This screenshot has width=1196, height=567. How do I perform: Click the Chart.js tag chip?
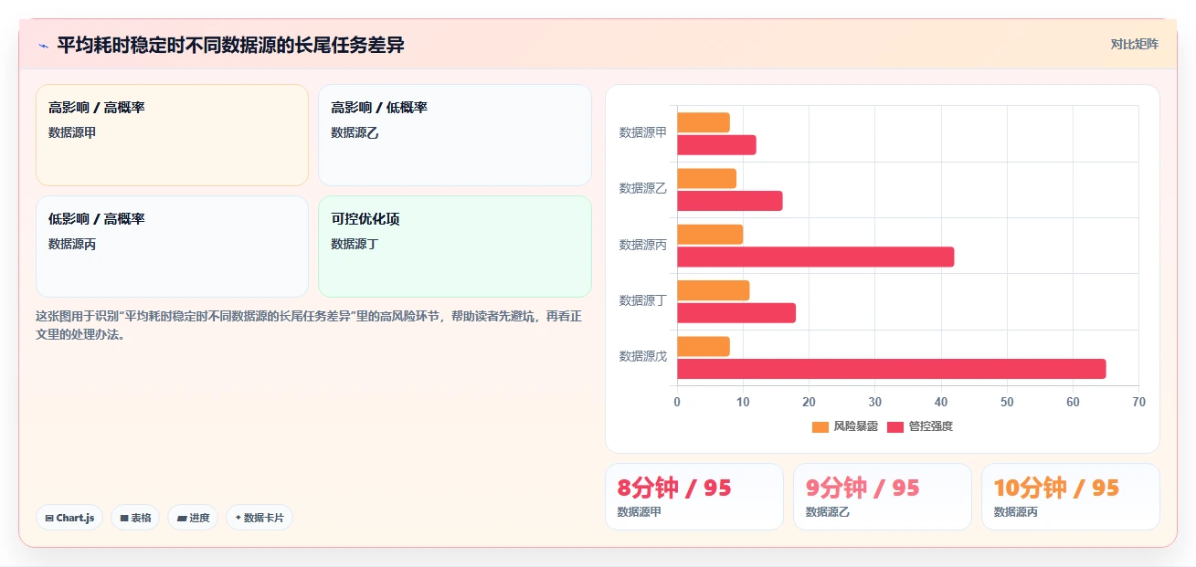[x=69, y=518]
